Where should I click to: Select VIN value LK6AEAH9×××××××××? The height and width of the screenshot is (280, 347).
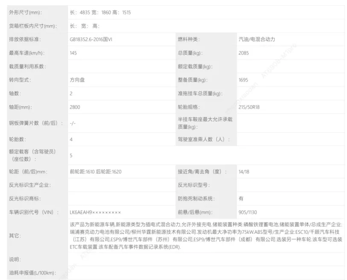point(95,212)
